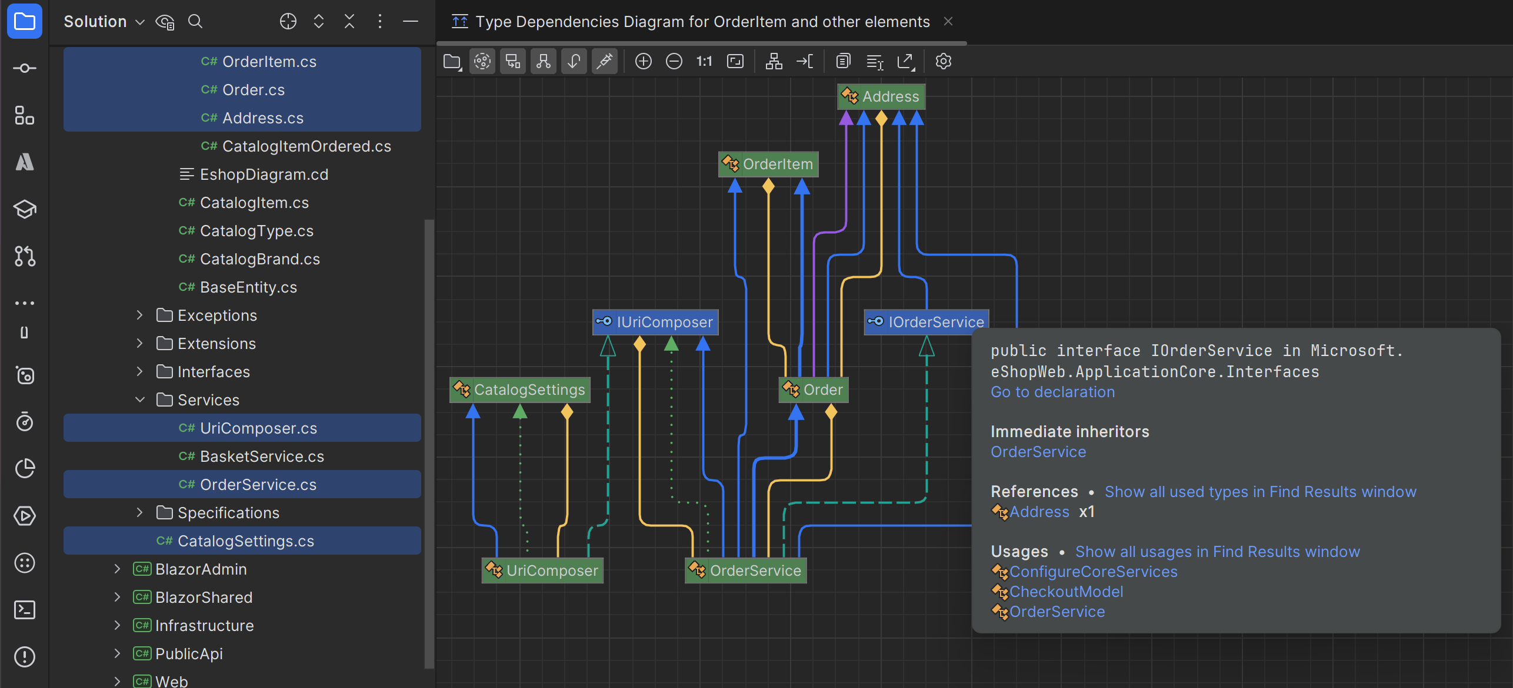The width and height of the screenshot is (1513, 688).
Task: Reset diagram zoom to 1:1
Action: 704,61
